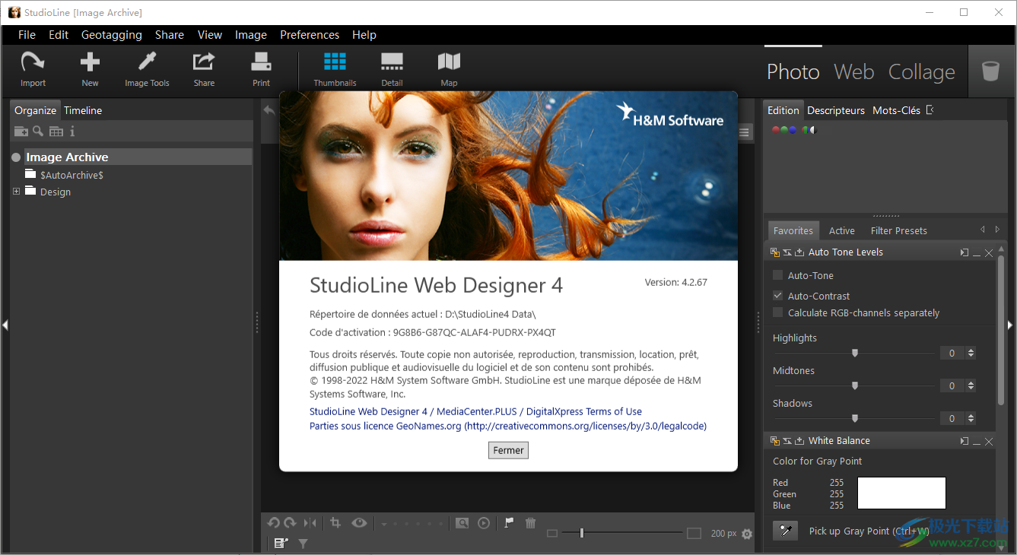Click the flag icon near the image preview

507,522
